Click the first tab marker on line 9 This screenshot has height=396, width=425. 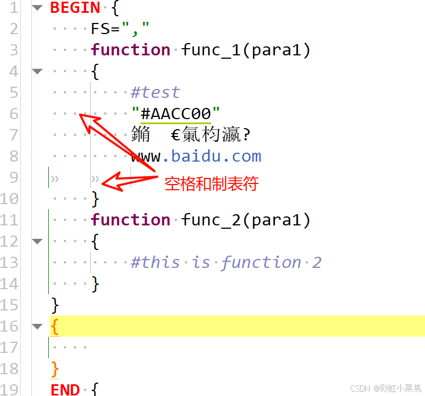coord(55,179)
